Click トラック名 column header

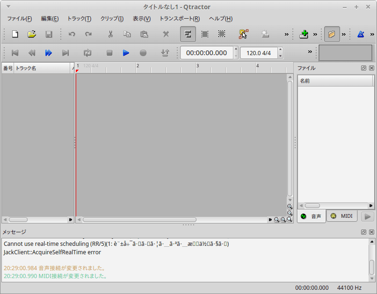[x=42, y=68]
